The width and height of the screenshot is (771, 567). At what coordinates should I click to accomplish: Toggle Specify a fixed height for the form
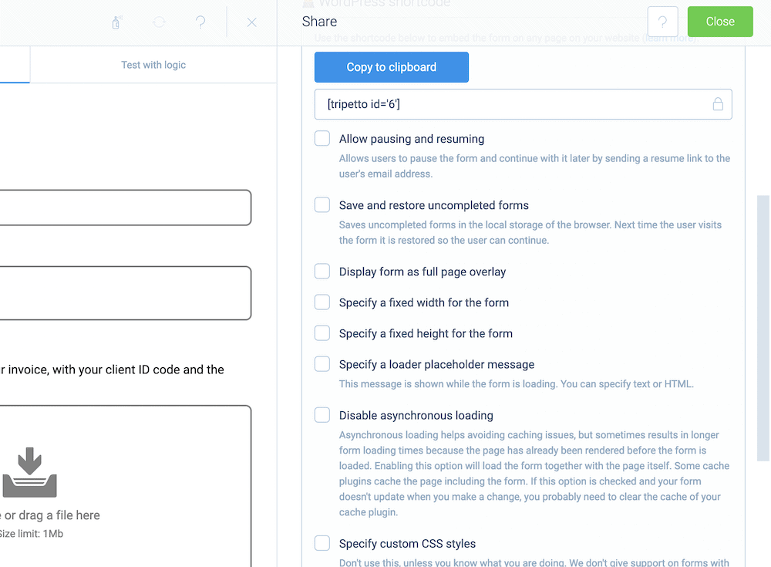[322, 333]
